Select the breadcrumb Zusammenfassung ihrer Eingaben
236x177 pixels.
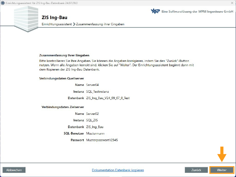(100, 24)
